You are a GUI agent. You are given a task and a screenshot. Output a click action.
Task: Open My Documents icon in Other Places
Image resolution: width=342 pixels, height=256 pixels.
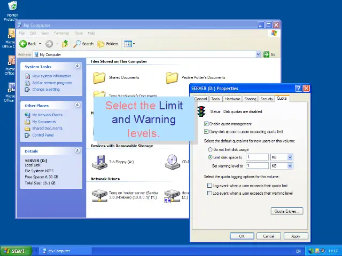(27, 122)
